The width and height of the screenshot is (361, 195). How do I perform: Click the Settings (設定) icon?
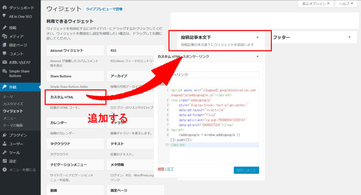tap(4, 161)
